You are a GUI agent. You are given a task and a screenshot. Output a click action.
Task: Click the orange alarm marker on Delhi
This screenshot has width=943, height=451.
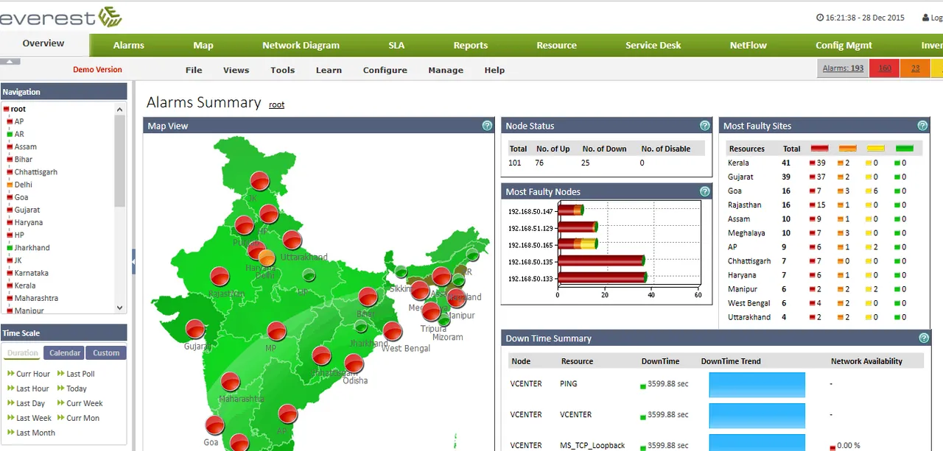coord(267,258)
